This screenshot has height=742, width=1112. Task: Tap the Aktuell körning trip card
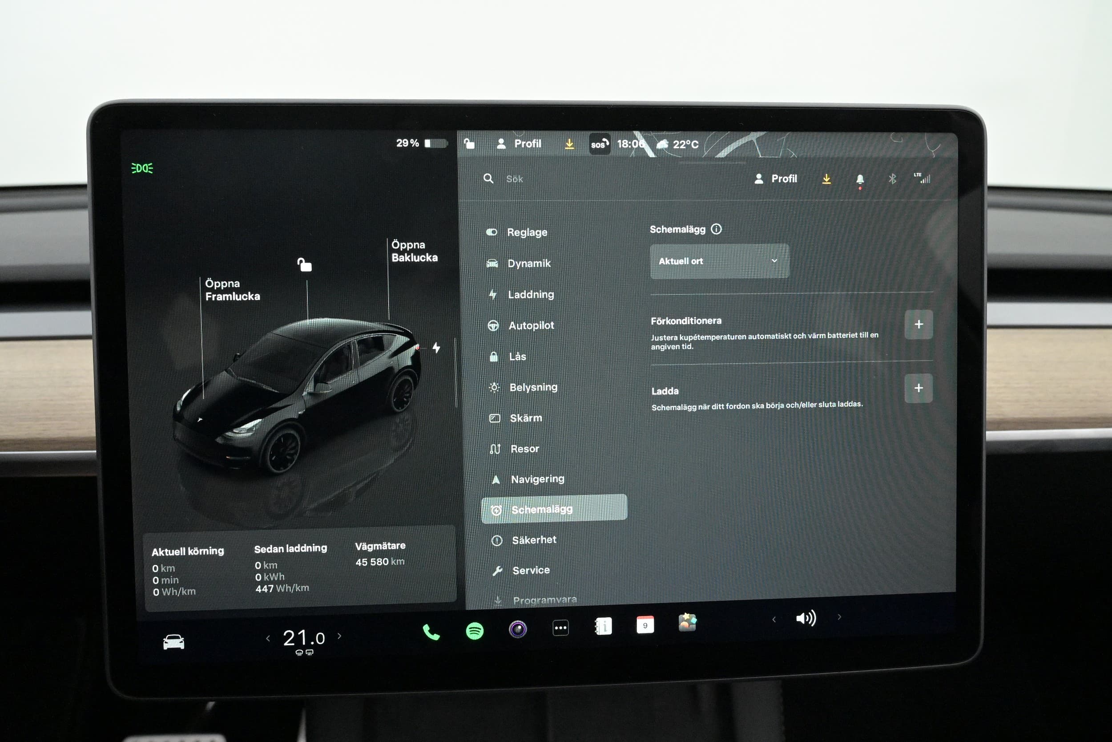pos(188,571)
